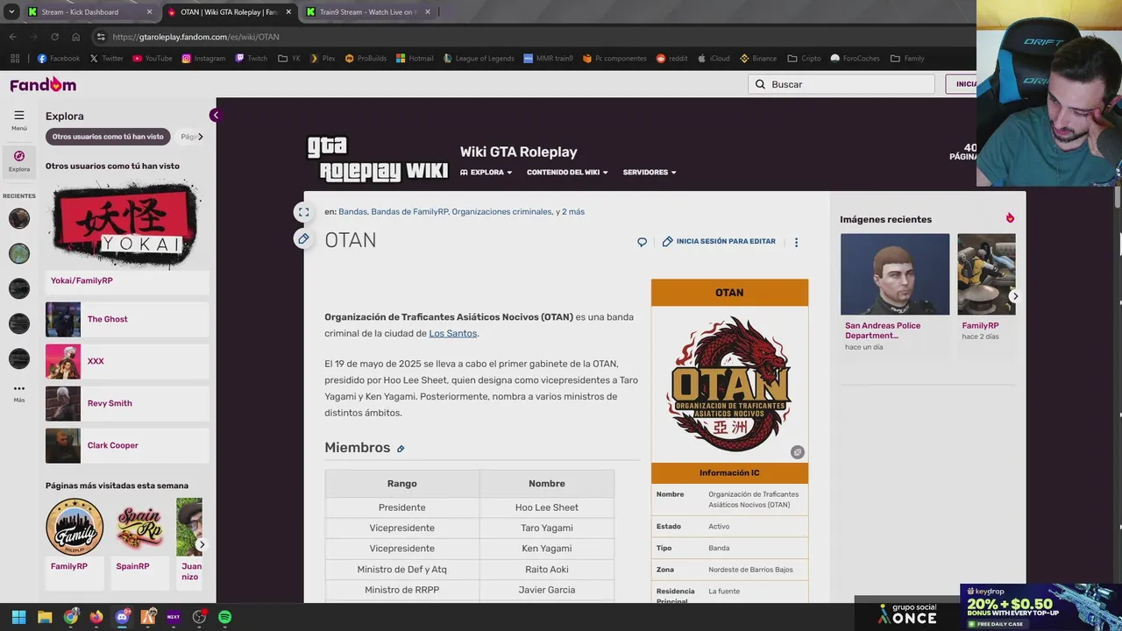Image resolution: width=1122 pixels, height=631 pixels.
Task: Click the Wiki GTA Roleplay title
Action: [518, 152]
